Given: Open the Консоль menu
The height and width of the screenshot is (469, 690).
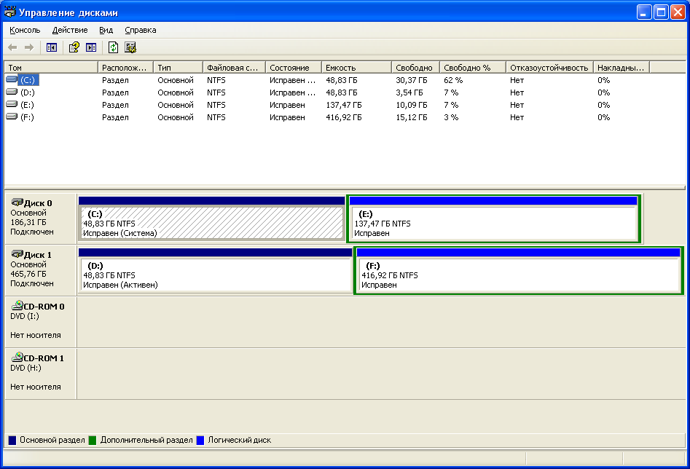Looking at the screenshot, I should pyautogui.click(x=25, y=30).
